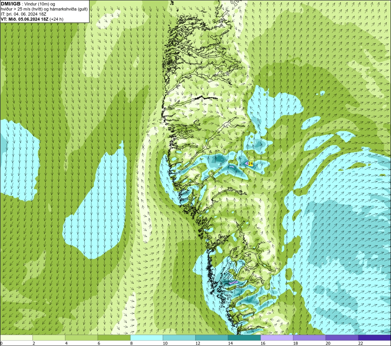Click the 14–16 m/s dark teal legend swatch
Viewport: 391px width, 346px height.
244,337
